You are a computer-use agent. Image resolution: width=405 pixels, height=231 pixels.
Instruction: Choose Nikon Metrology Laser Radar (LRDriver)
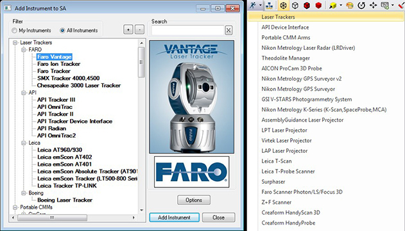pyautogui.click(x=308, y=48)
